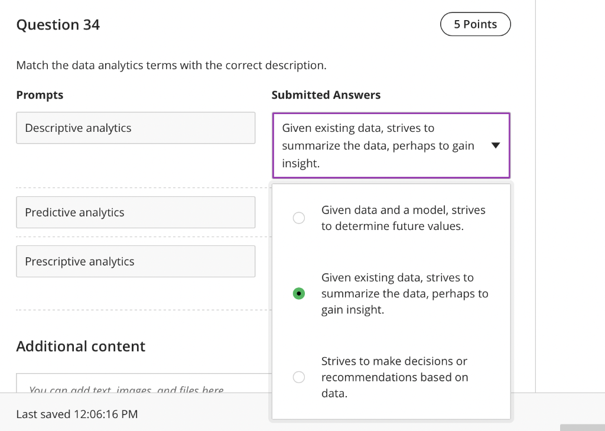Viewport: 605px width, 431px height.
Task: Click the Prescriptive analytics prompt box
Action: coord(136,262)
